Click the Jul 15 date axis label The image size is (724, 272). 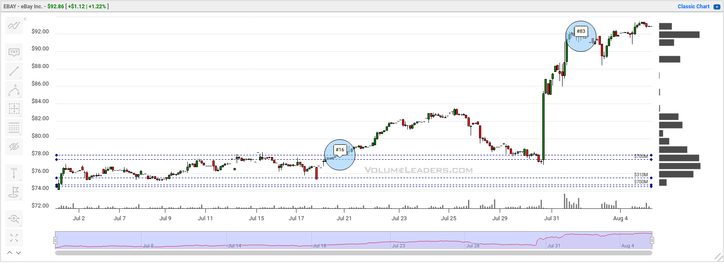click(x=256, y=218)
